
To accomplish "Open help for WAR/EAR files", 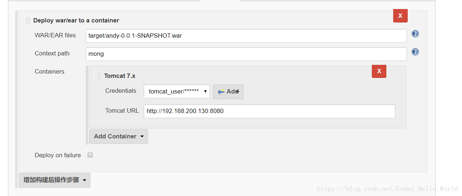I will point(415,34).
